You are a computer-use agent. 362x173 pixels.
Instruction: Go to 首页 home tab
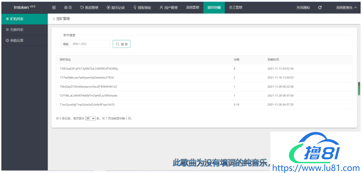point(68,7)
